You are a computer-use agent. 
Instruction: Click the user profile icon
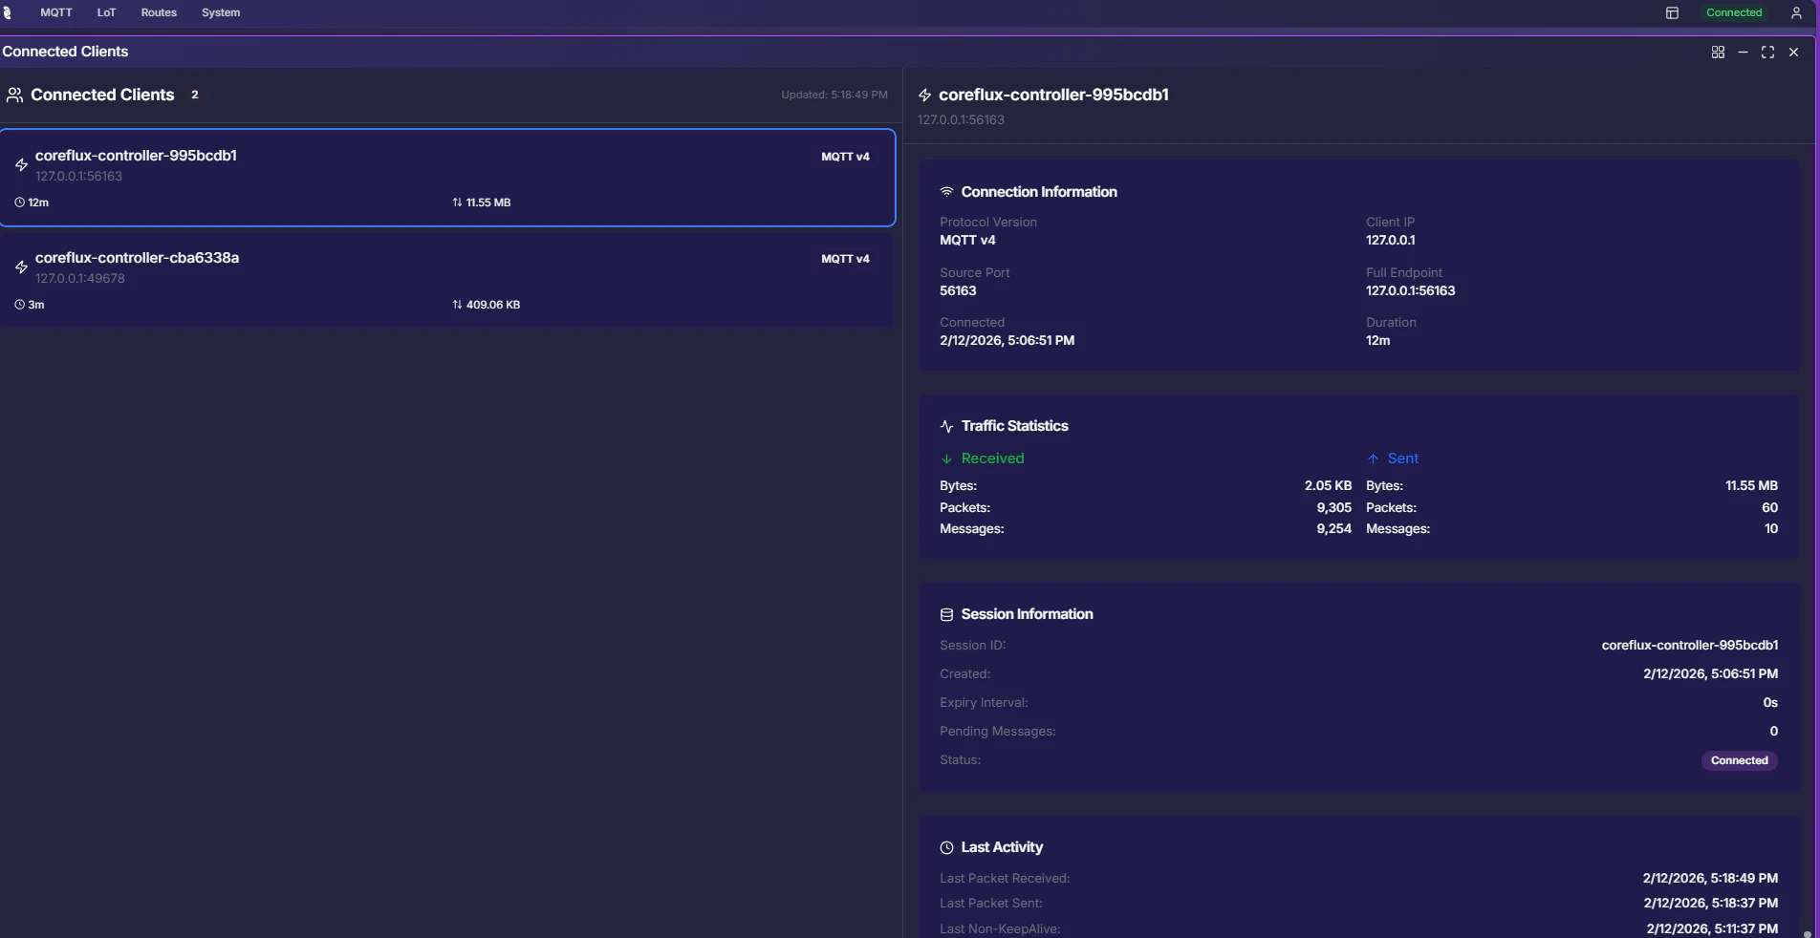1796,12
